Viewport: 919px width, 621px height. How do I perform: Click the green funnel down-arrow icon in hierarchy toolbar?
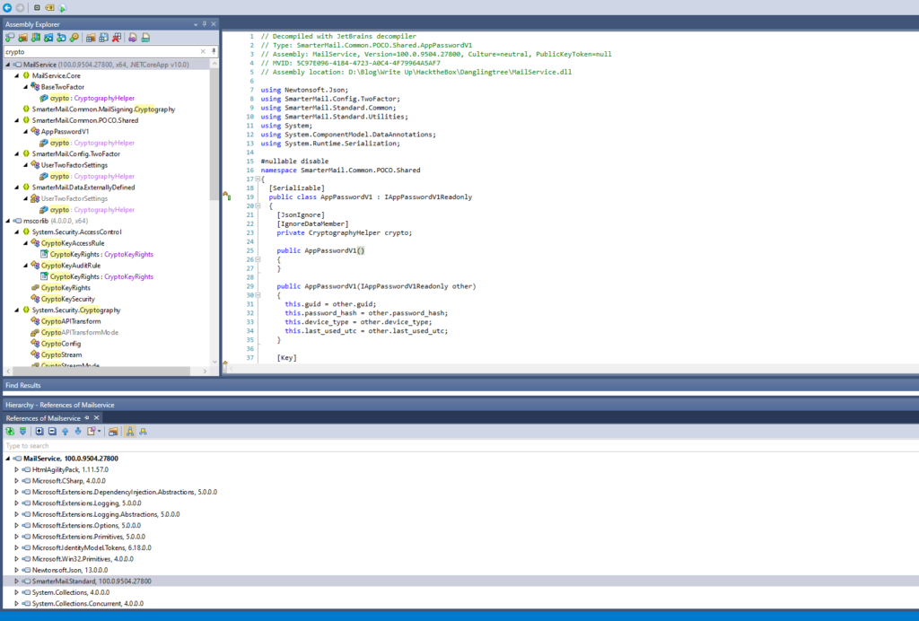[x=22, y=432]
